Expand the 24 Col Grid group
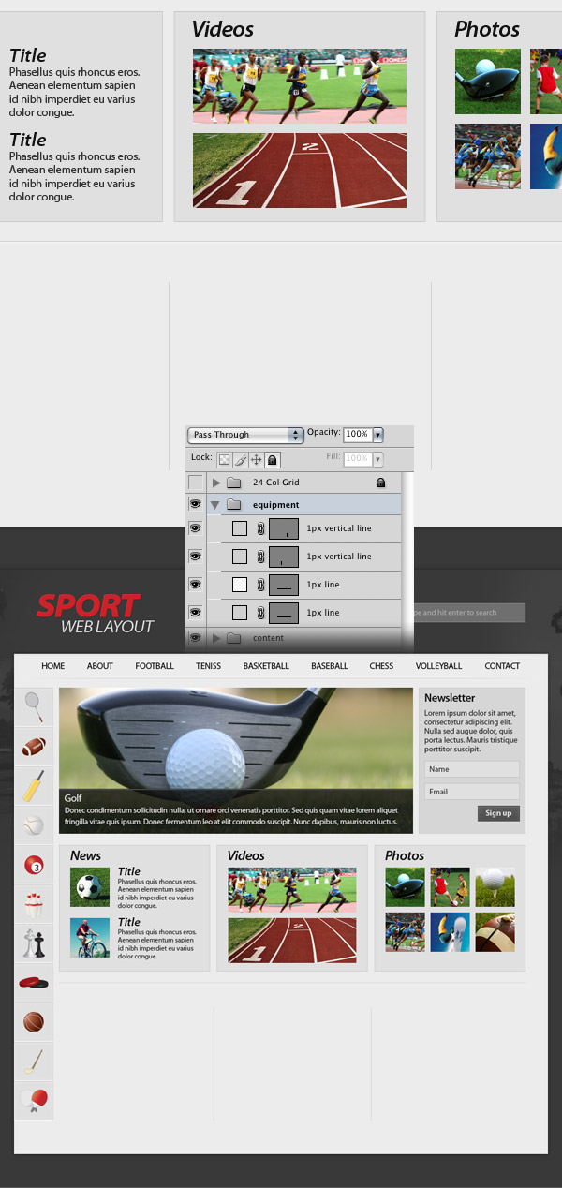 click(215, 483)
